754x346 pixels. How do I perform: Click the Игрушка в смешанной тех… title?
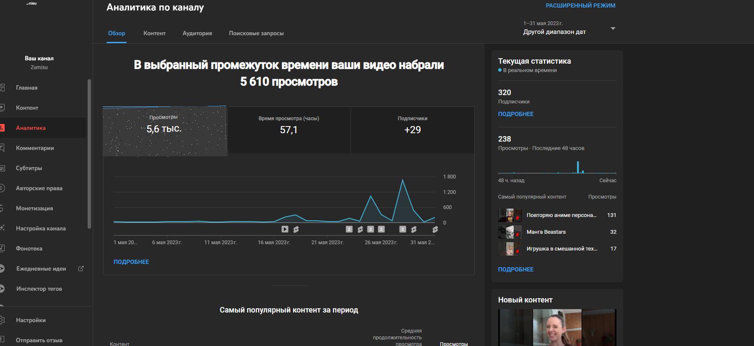coord(562,248)
